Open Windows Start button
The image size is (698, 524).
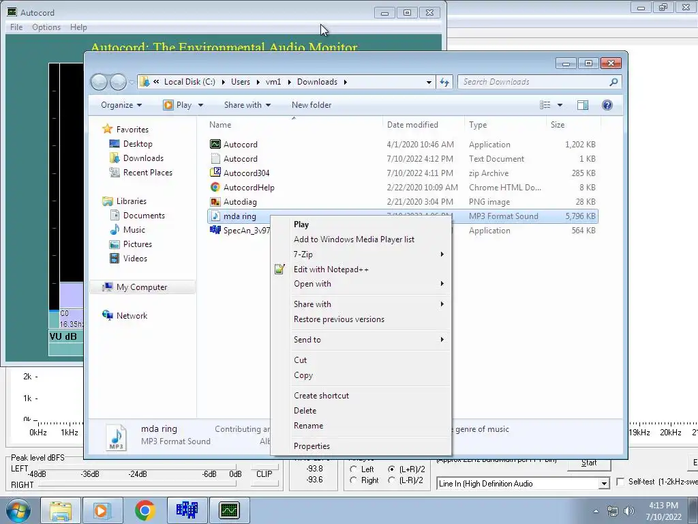(18, 510)
